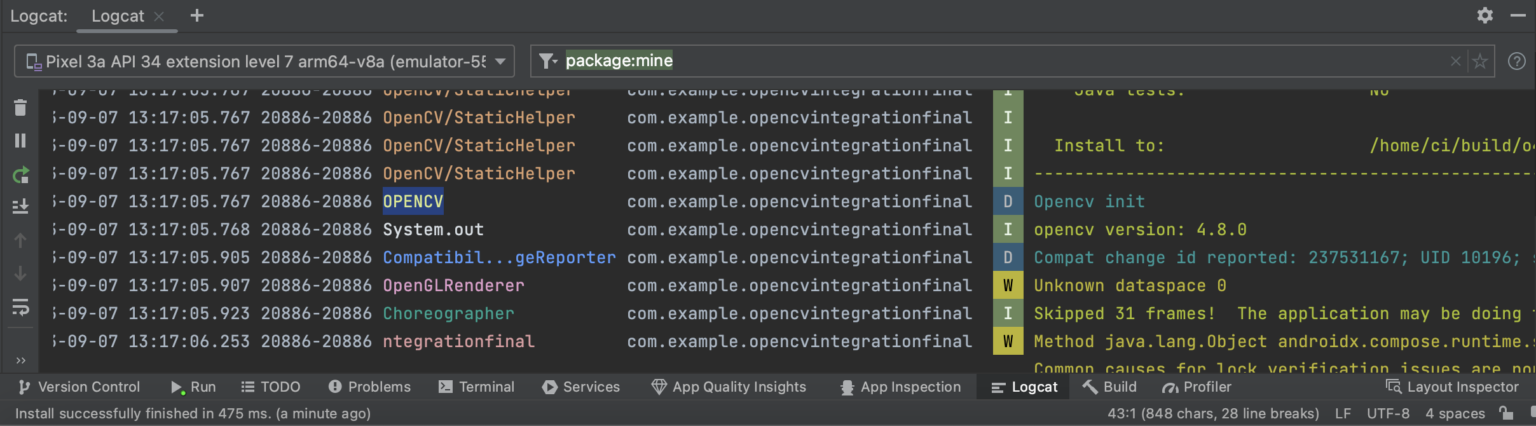Image resolution: width=1536 pixels, height=426 pixels.
Task: Open the filter history dropdown icon
Action: pos(547,61)
